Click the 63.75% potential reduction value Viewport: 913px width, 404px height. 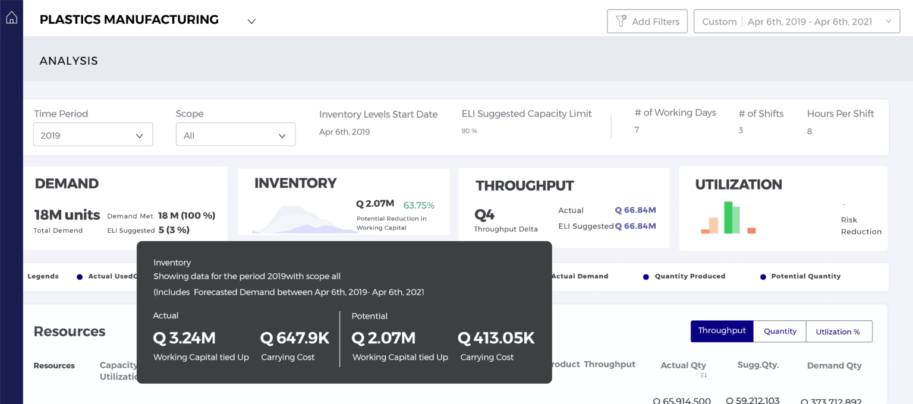[419, 204]
